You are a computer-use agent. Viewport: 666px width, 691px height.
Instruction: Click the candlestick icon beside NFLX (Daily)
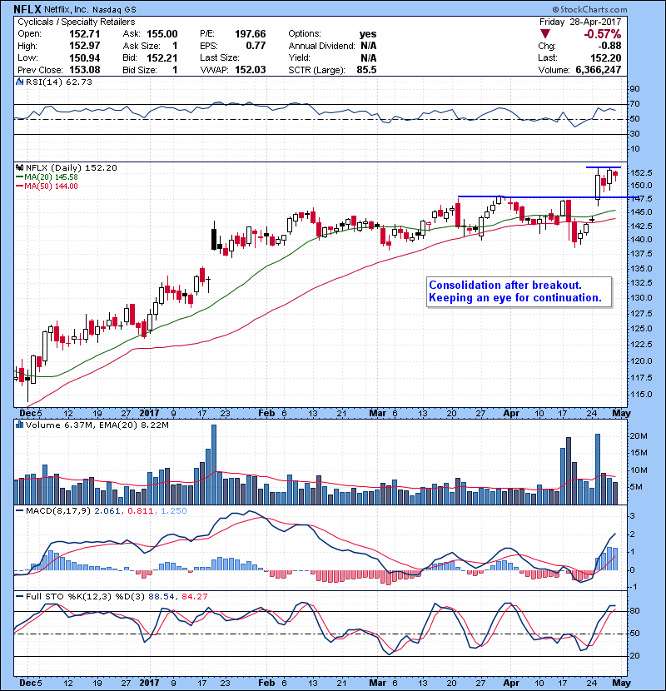pyautogui.click(x=19, y=167)
